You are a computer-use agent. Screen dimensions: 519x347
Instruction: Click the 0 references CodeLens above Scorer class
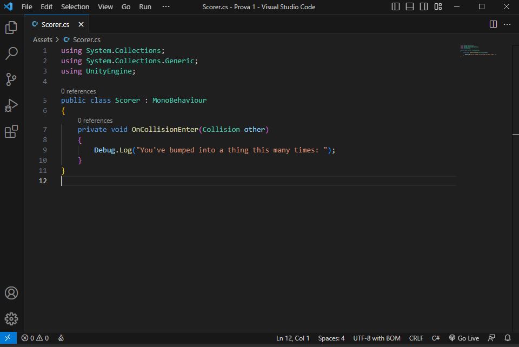(x=78, y=91)
